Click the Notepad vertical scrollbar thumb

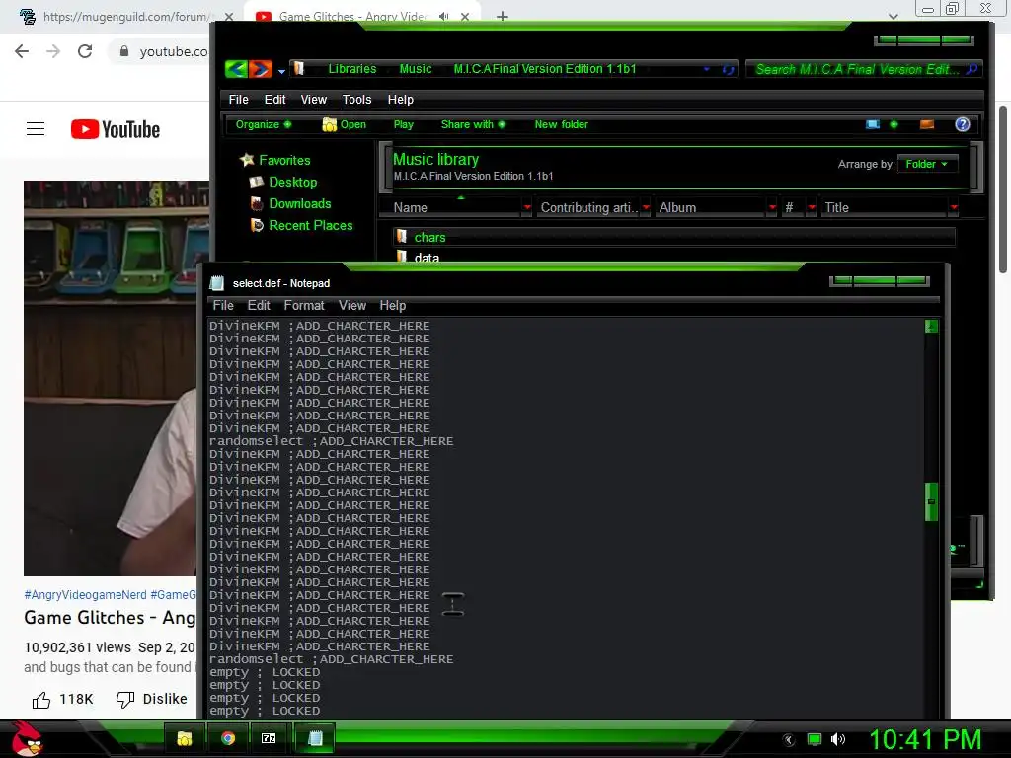click(x=930, y=501)
